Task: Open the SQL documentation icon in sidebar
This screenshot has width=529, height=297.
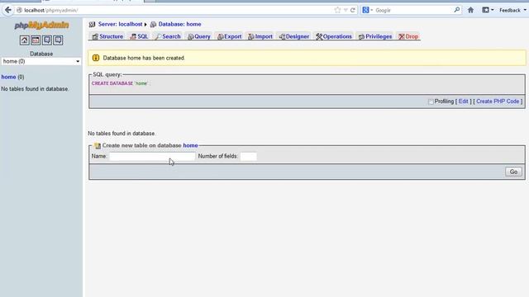Action: point(58,40)
